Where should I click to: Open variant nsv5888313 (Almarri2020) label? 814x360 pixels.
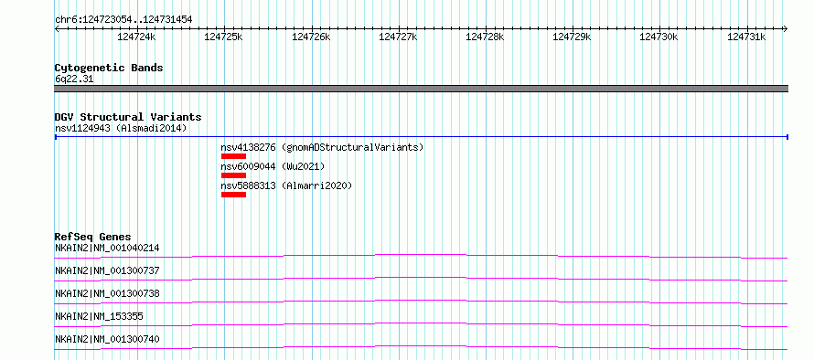point(286,185)
